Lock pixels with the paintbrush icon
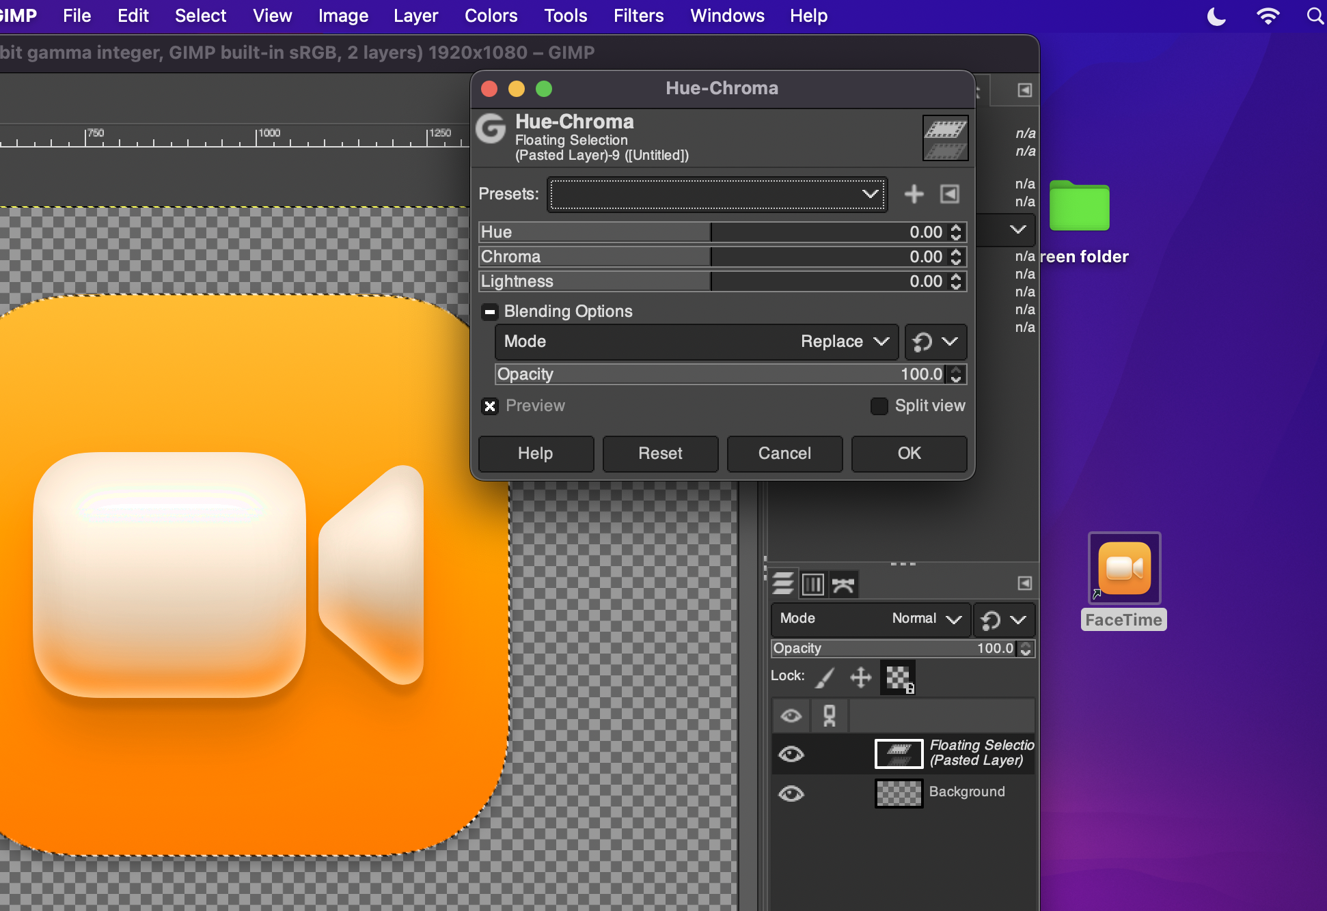Viewport: 1327px width, 911px height. [825, 677]
